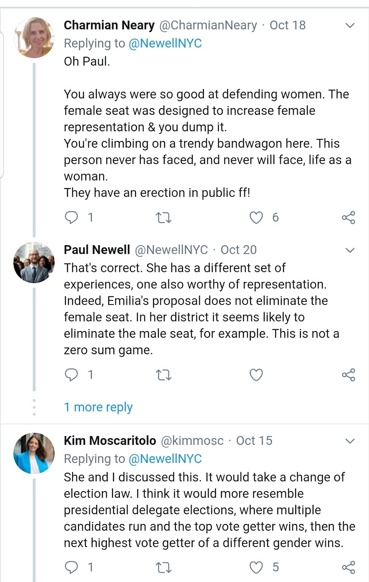Screen dimensions: 369x582
Task: Share Charmian Neary's tweet
Action: [348, 218]
